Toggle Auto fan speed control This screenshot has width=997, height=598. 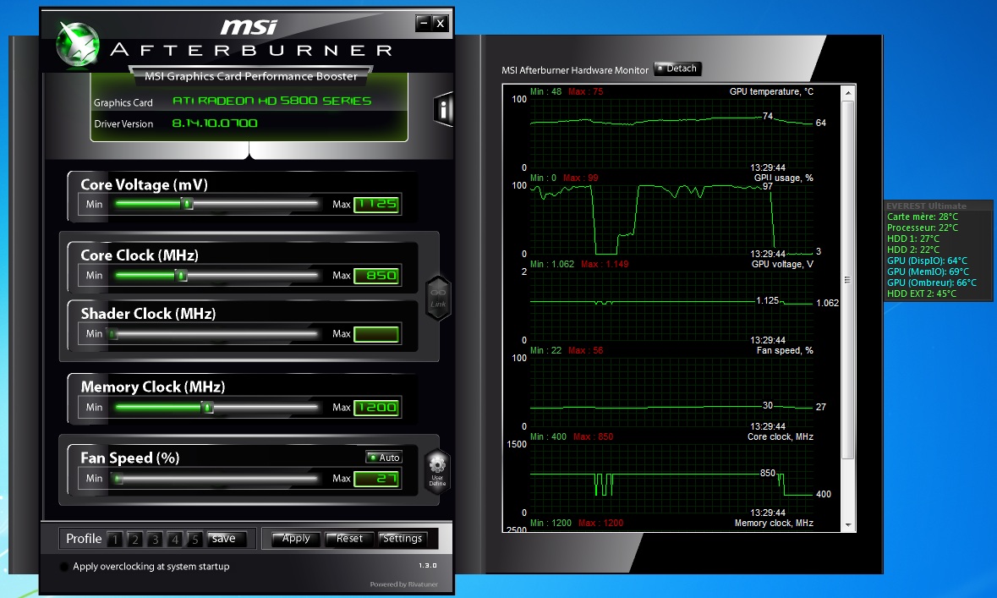(x=384, y=458)
